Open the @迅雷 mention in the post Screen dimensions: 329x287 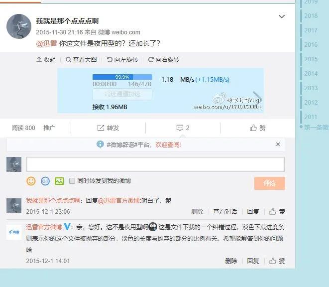click(x=46, y=43)
